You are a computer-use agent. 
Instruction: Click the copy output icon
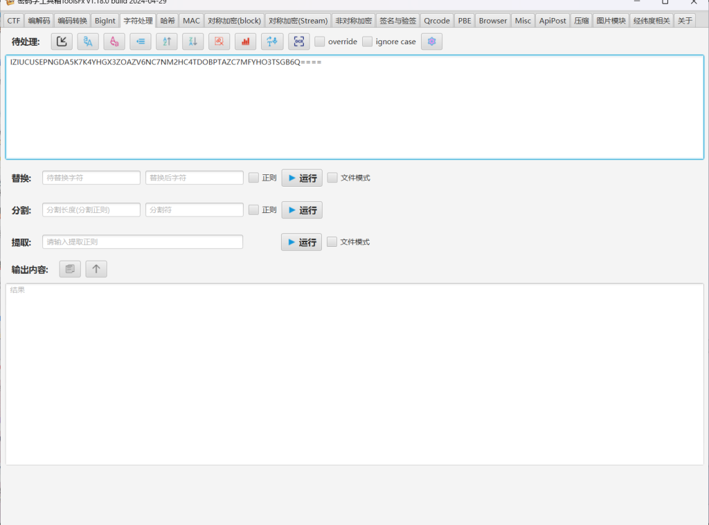click(x=70, y=269)
